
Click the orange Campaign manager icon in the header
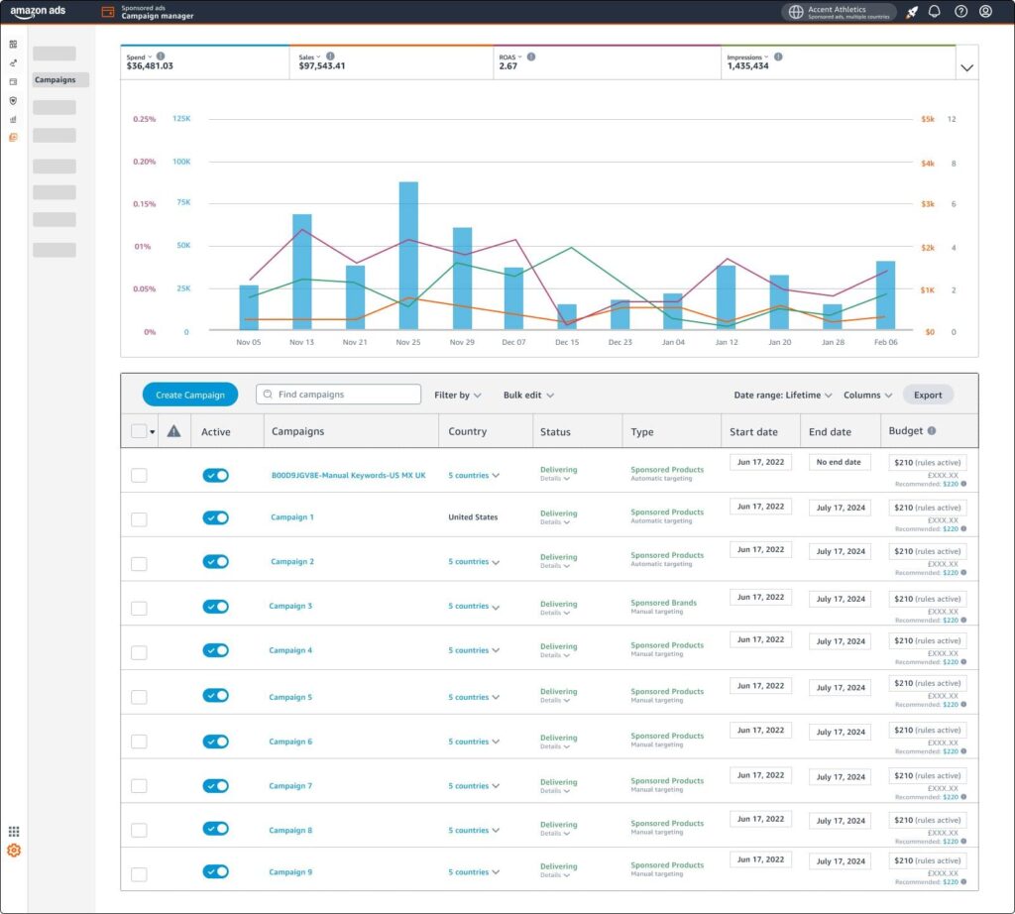(107, 12)
